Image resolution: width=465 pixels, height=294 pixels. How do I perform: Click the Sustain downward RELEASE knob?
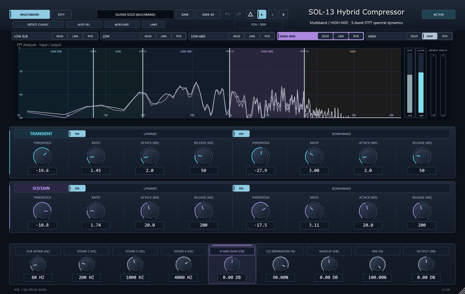[x=422, y=211]
